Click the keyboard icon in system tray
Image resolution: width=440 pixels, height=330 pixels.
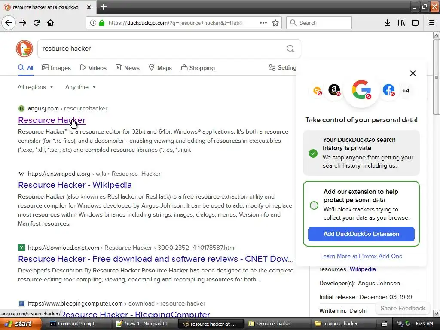click(x=384, y=324)
